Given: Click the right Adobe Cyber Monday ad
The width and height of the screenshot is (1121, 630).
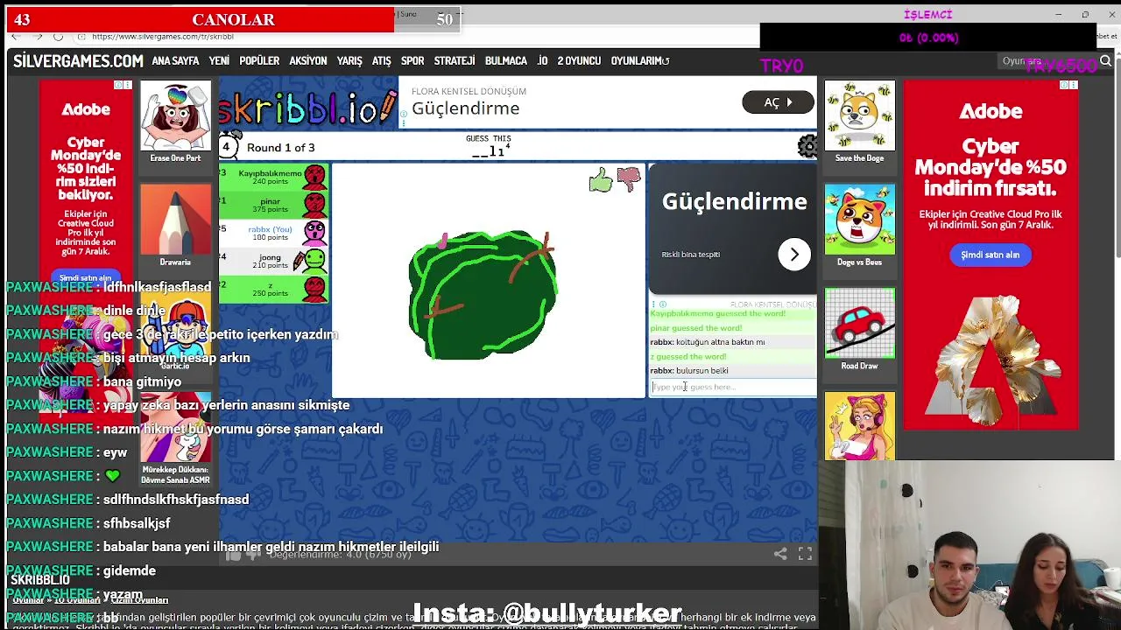Looking at the screenshot, I should [991, 255].
